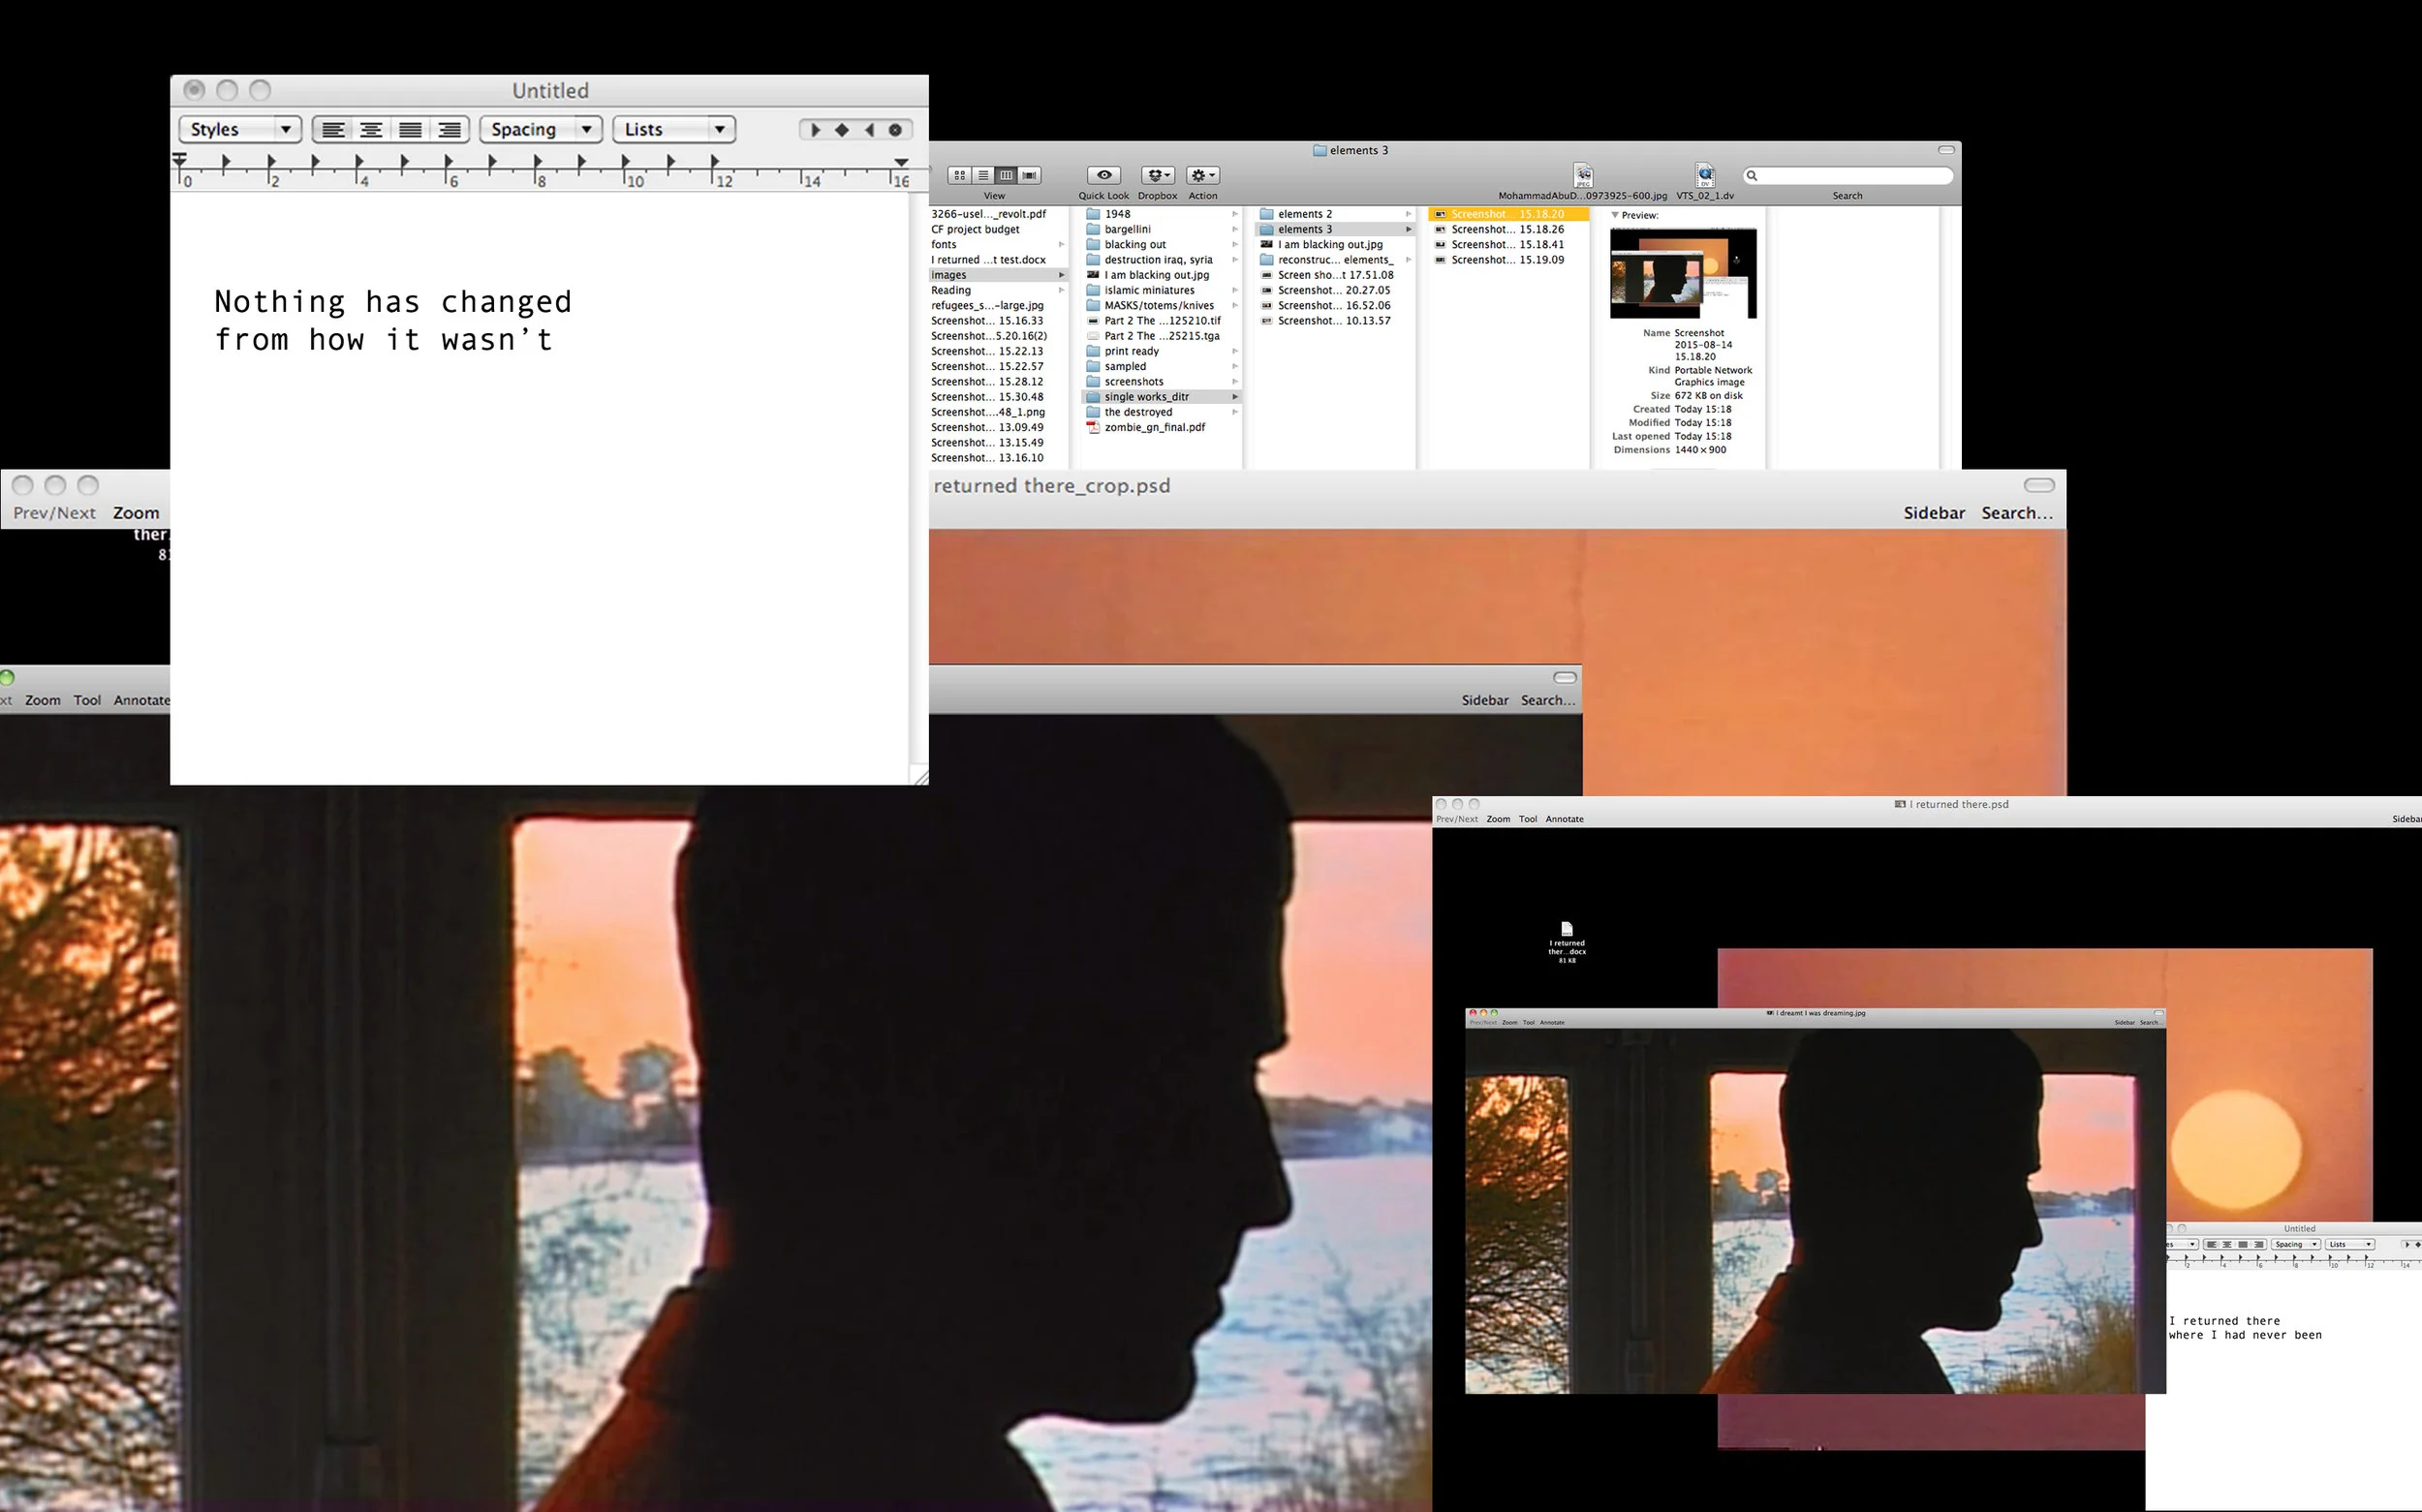Select the center tab stop diamond icon
The image size is (2422, 1512).
click(x=842, y=130)
